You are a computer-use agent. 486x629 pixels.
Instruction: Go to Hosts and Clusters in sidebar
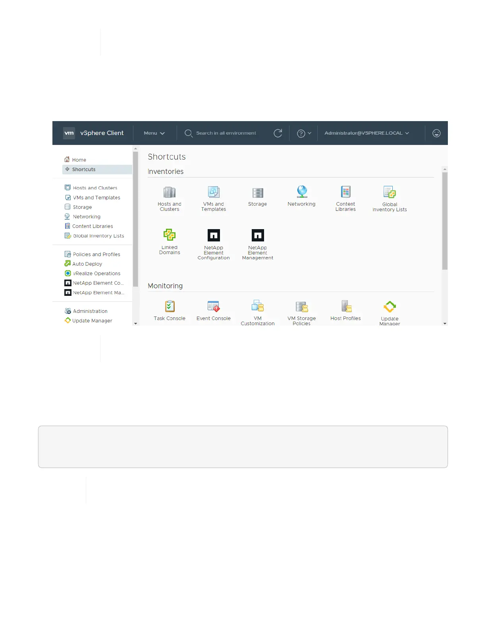pyautogui.click(x=91, y=188)
